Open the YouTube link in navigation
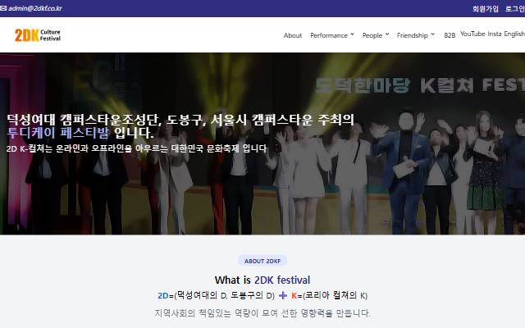This screenshot has height=328, width=525. click(472, 34)
